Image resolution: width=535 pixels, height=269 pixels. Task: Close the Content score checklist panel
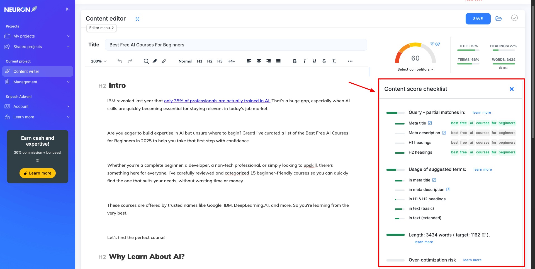(x=512, y=89)
